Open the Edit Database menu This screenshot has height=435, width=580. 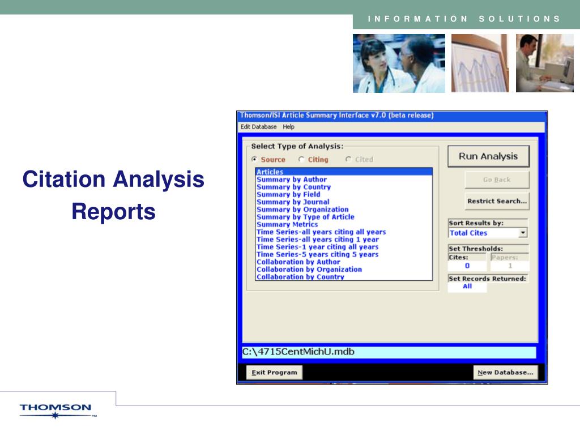coord(258,127)
